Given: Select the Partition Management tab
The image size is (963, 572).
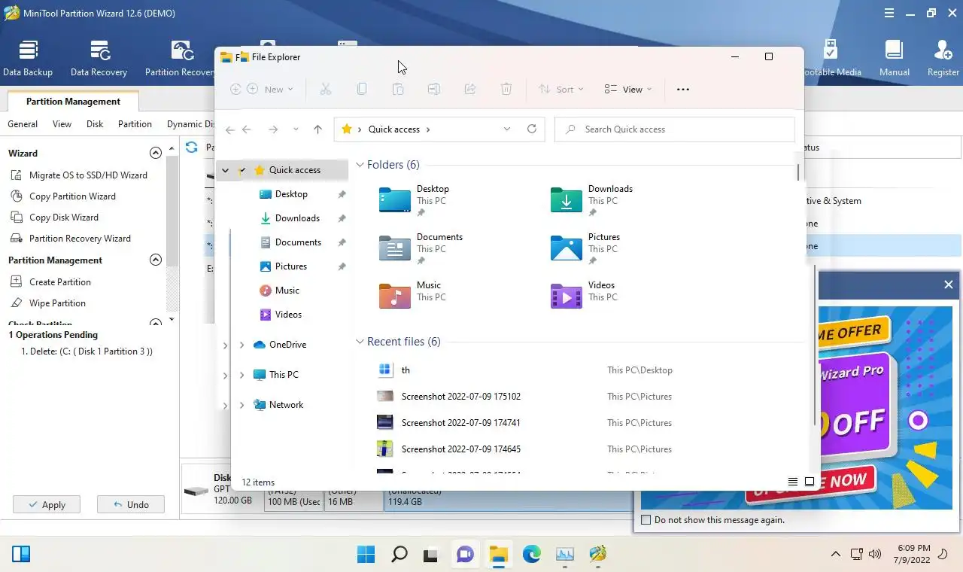Looking at the screenshot, I should [x=73, y=102].
